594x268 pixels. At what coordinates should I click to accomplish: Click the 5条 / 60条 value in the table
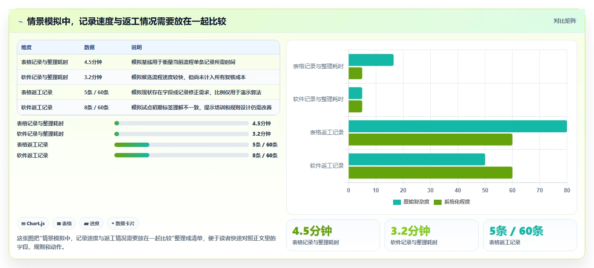(97, 93)
